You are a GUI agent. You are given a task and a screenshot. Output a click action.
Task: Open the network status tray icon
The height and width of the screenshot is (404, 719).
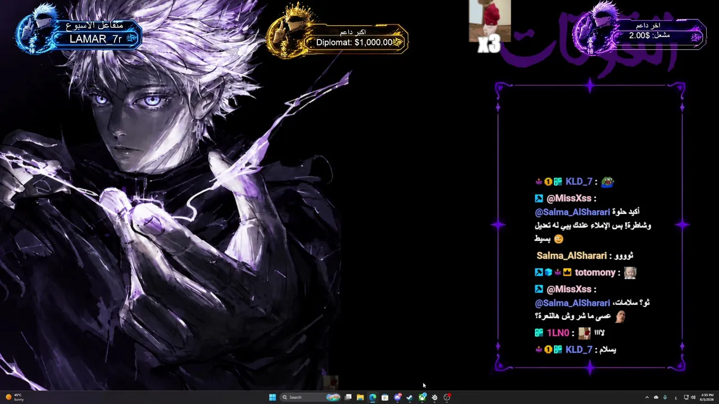(686, 397)
